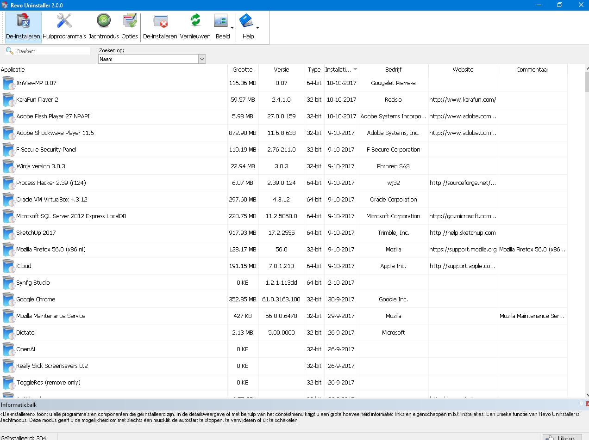Click the http://www.karafun.com/ website cell

pyautogui.click(x=463, y=99)
